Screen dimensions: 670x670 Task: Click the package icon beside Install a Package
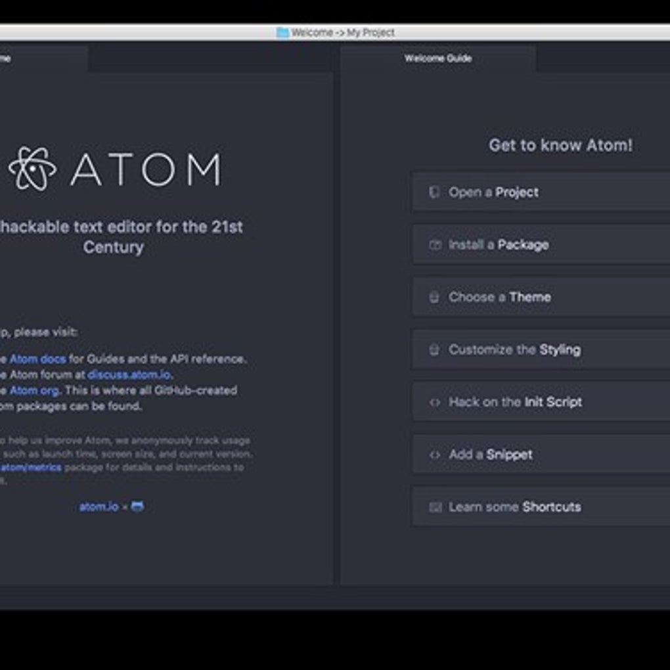point(435,245)
